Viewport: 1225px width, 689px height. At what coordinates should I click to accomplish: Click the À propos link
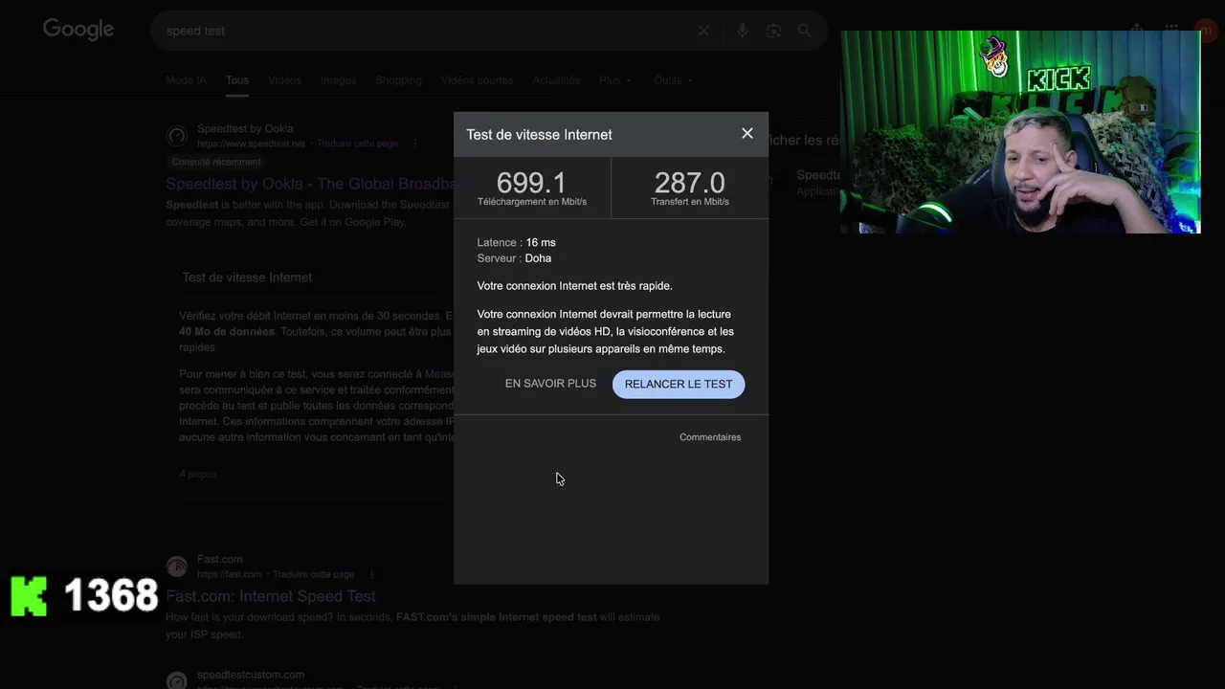point(198,474)
